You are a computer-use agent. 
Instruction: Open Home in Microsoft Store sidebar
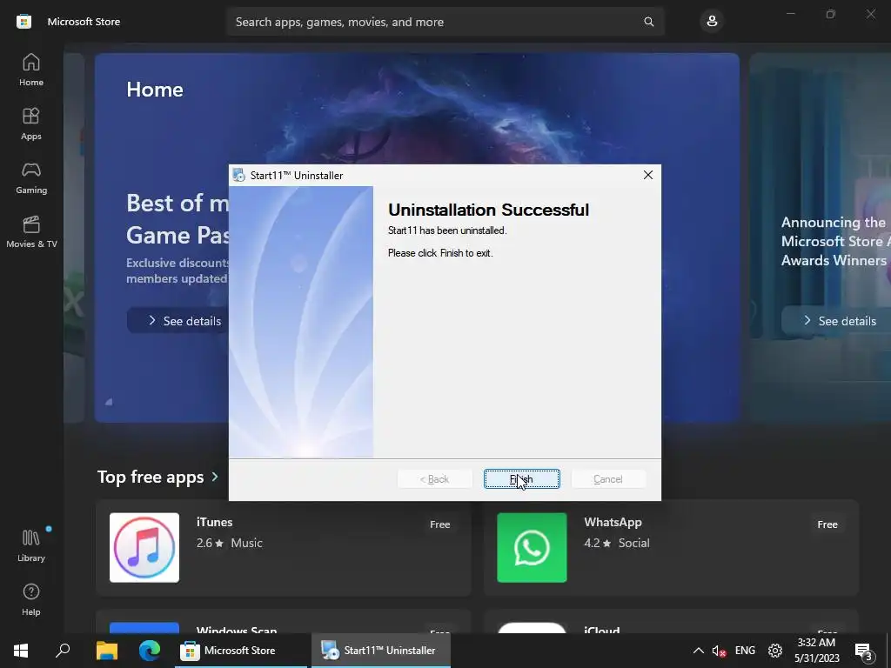pyautogui.click(x=31, y=70)
